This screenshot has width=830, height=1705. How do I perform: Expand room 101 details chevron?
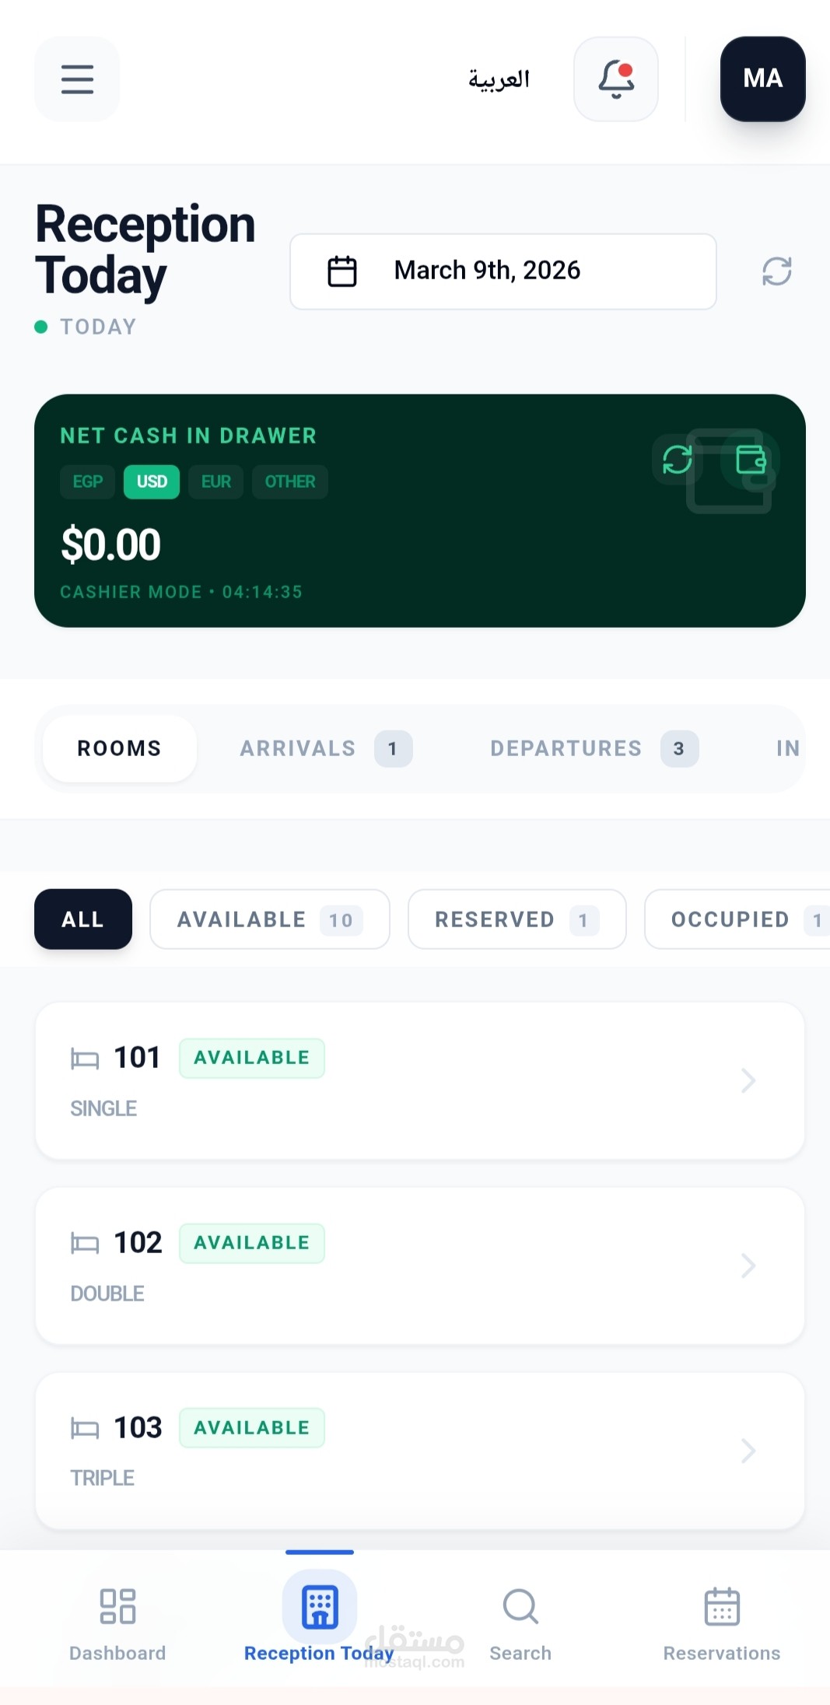748,1080
